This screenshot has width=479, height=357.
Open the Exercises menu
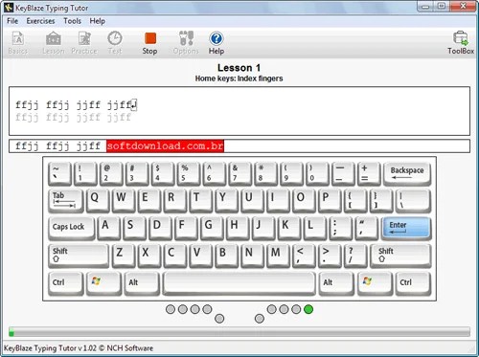[40, 21]
